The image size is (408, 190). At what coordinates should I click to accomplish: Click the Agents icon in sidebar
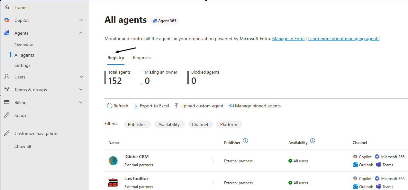[7, 33]
